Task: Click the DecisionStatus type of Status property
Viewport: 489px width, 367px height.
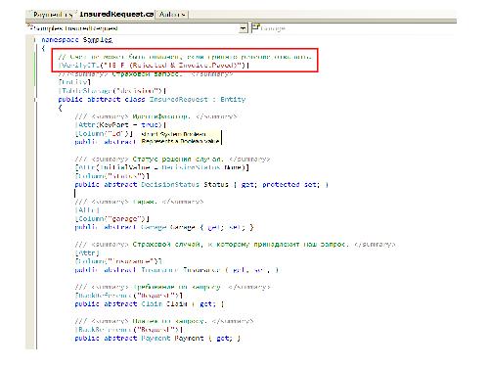Action: pyautogui.click(x=170, y=184)
